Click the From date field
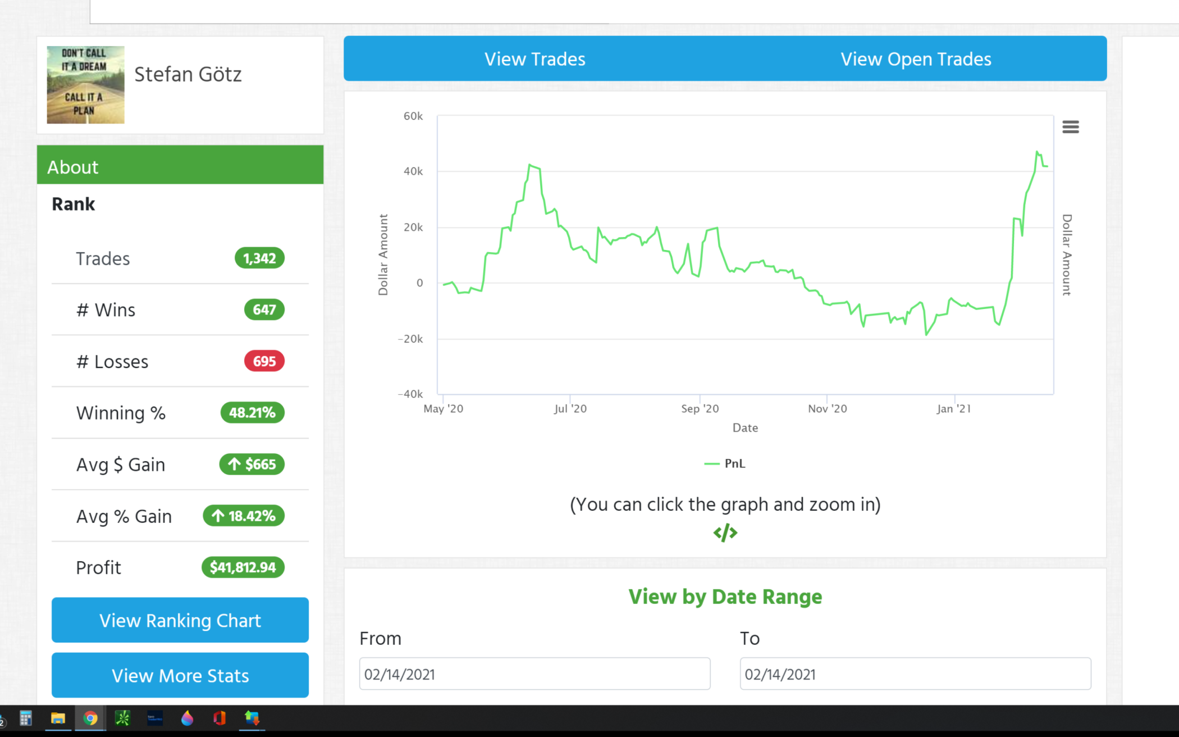This screenshot has height=737, width=1179. 534,674
